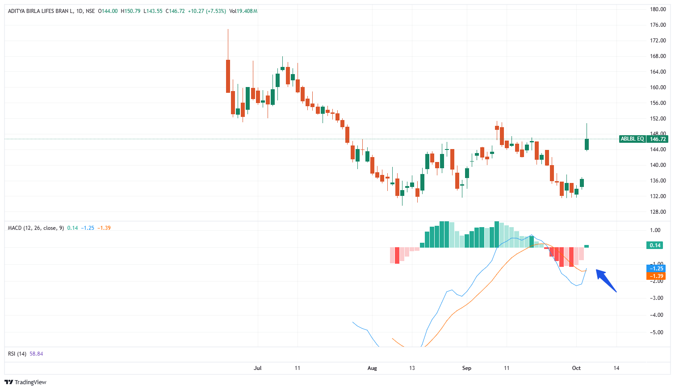Click the TradingView text link
This screenshot has width=675, height=390.
tap(30, 382)
